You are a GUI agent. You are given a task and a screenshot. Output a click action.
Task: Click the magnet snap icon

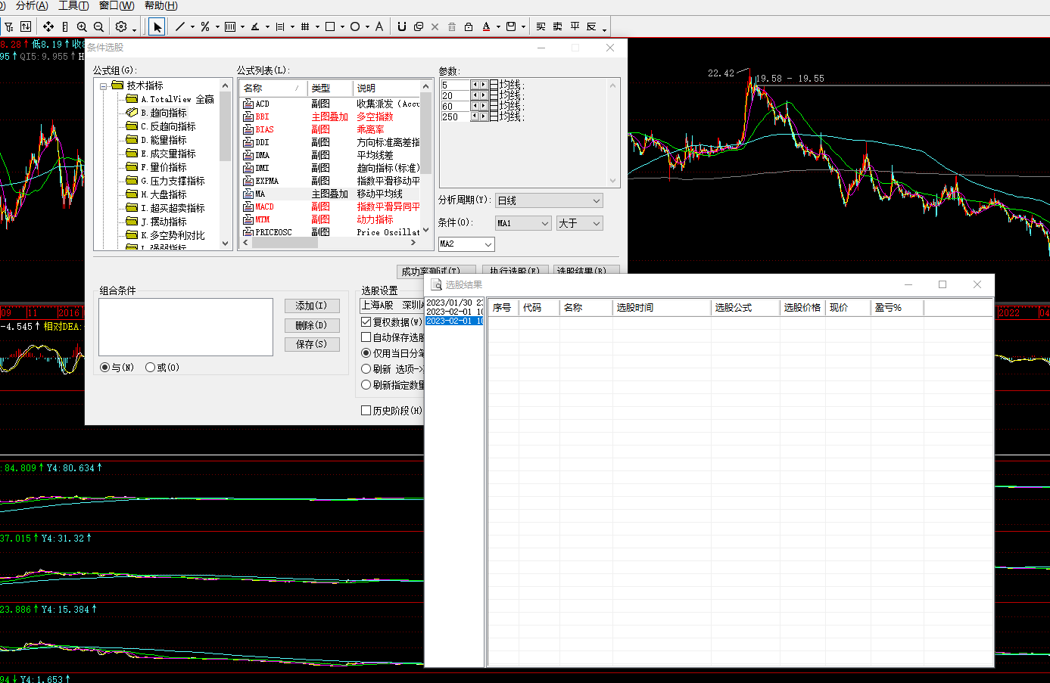(x=402, y=26)
